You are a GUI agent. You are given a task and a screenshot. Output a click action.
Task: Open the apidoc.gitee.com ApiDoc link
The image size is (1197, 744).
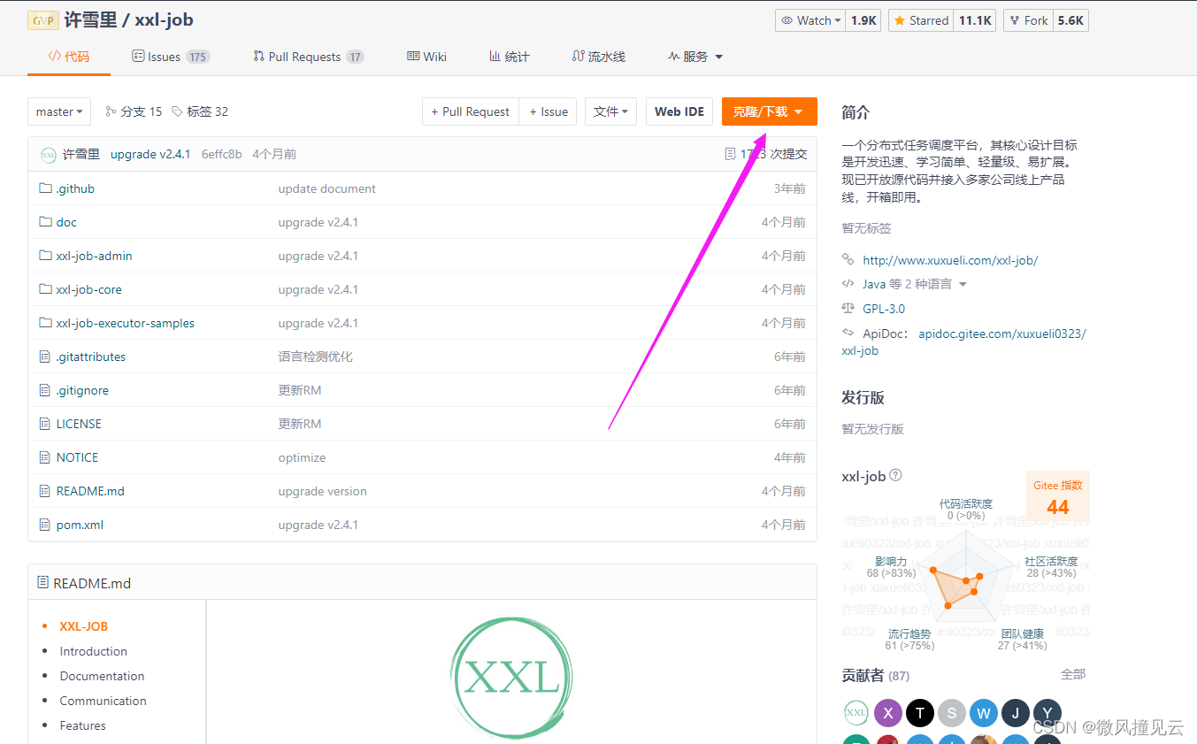pyautogui.click(x=964, y=342)
